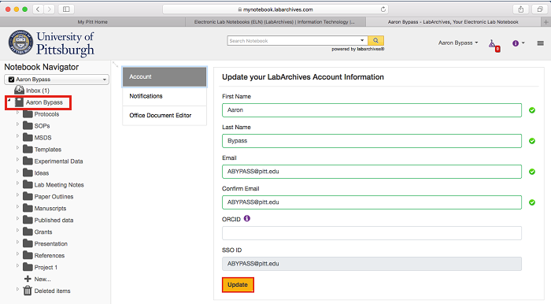Toggle the Safari sidebar button
The image size is (551, 304).
66,9
